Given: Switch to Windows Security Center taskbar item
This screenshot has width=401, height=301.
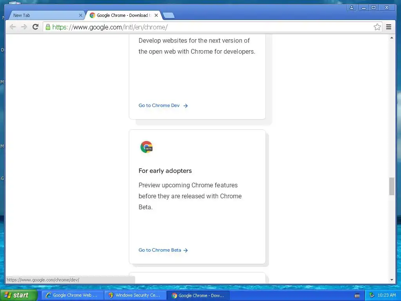Looking at the screenshot, I should (x=135, y=295).
